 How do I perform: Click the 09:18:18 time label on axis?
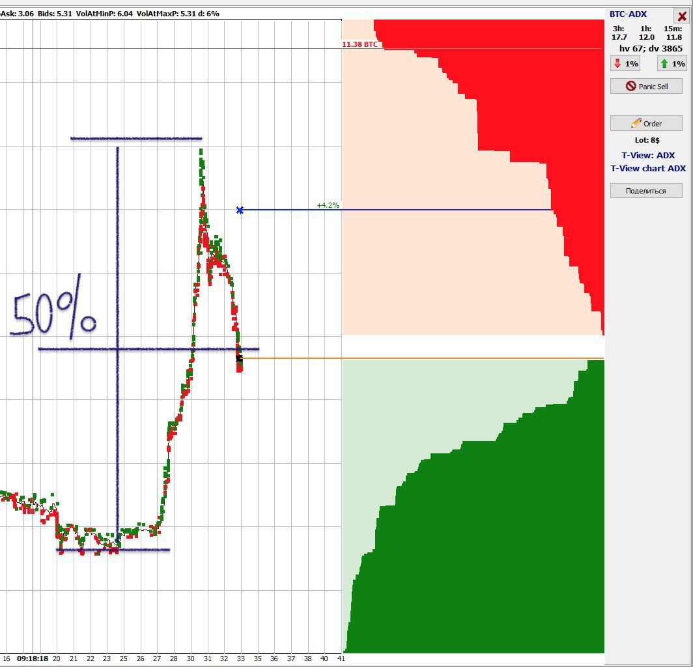[x=32, y=659]
